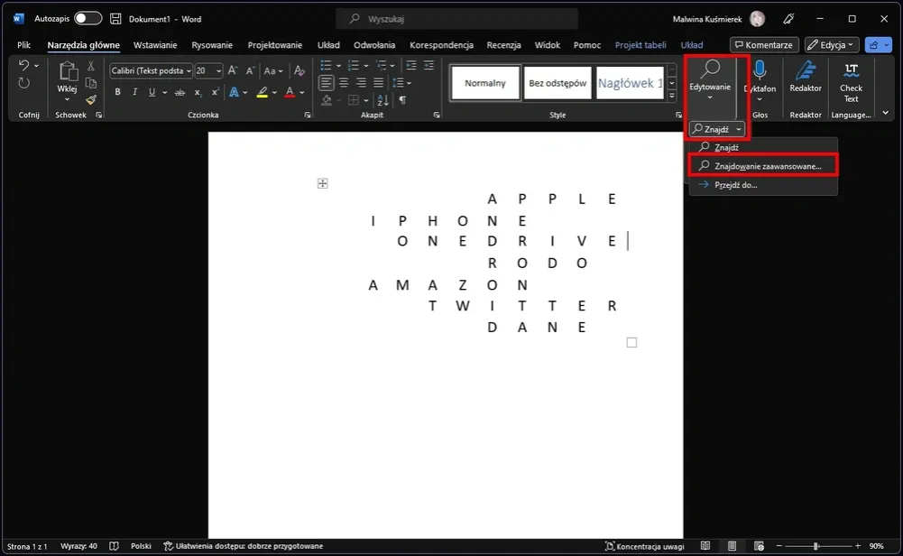Expand the Styles gallery

pyautogui.click(x=671, y=97)
